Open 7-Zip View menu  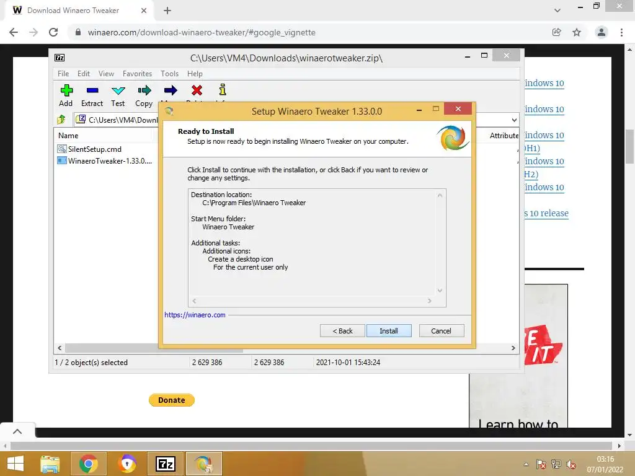pyautogui.click(x=106, y=74)
